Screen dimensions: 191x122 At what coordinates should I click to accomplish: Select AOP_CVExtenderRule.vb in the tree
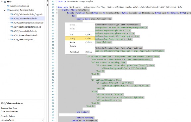pos(25,19)
